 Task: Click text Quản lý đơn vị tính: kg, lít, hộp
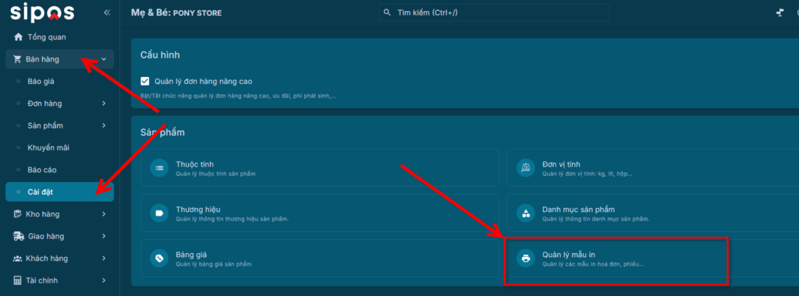pos(588,174)
